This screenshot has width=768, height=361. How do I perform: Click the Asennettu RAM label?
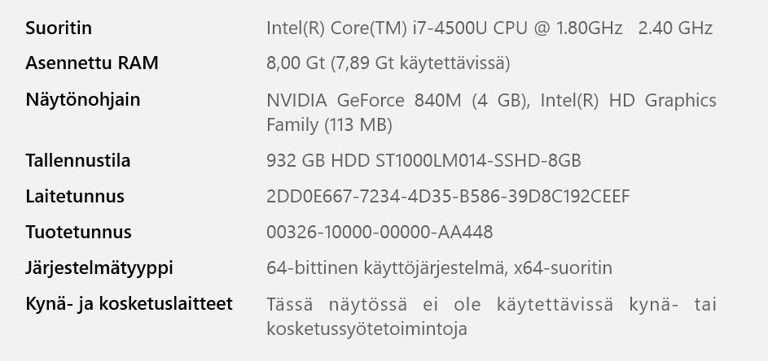92,63
